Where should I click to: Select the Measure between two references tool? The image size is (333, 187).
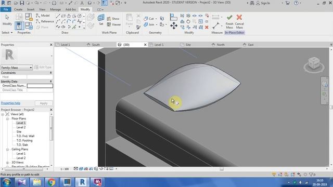click(216, 25)
